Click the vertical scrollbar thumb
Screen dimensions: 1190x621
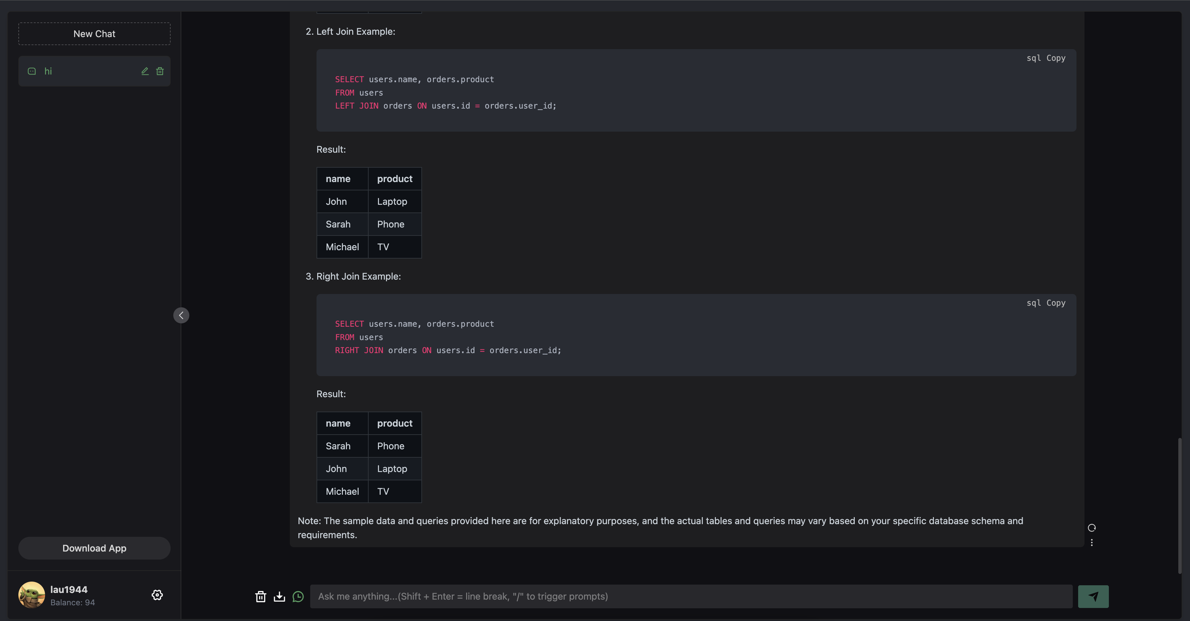pos(1179,506)
